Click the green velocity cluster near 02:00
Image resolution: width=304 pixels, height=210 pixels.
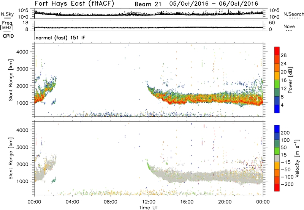coord(54,180)
